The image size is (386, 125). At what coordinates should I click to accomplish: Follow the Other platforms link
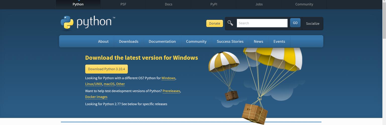120,84
